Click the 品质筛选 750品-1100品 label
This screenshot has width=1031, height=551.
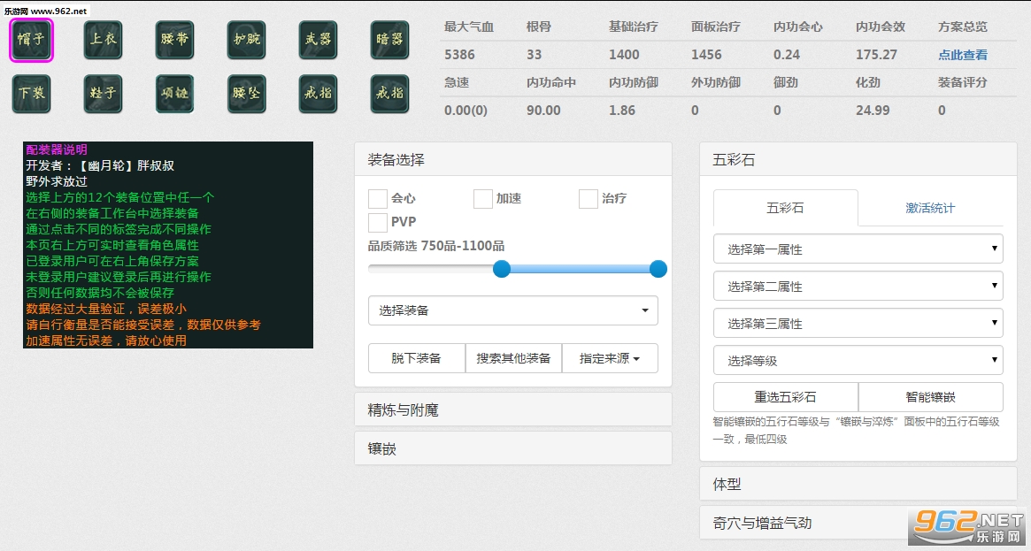point(436,246)
